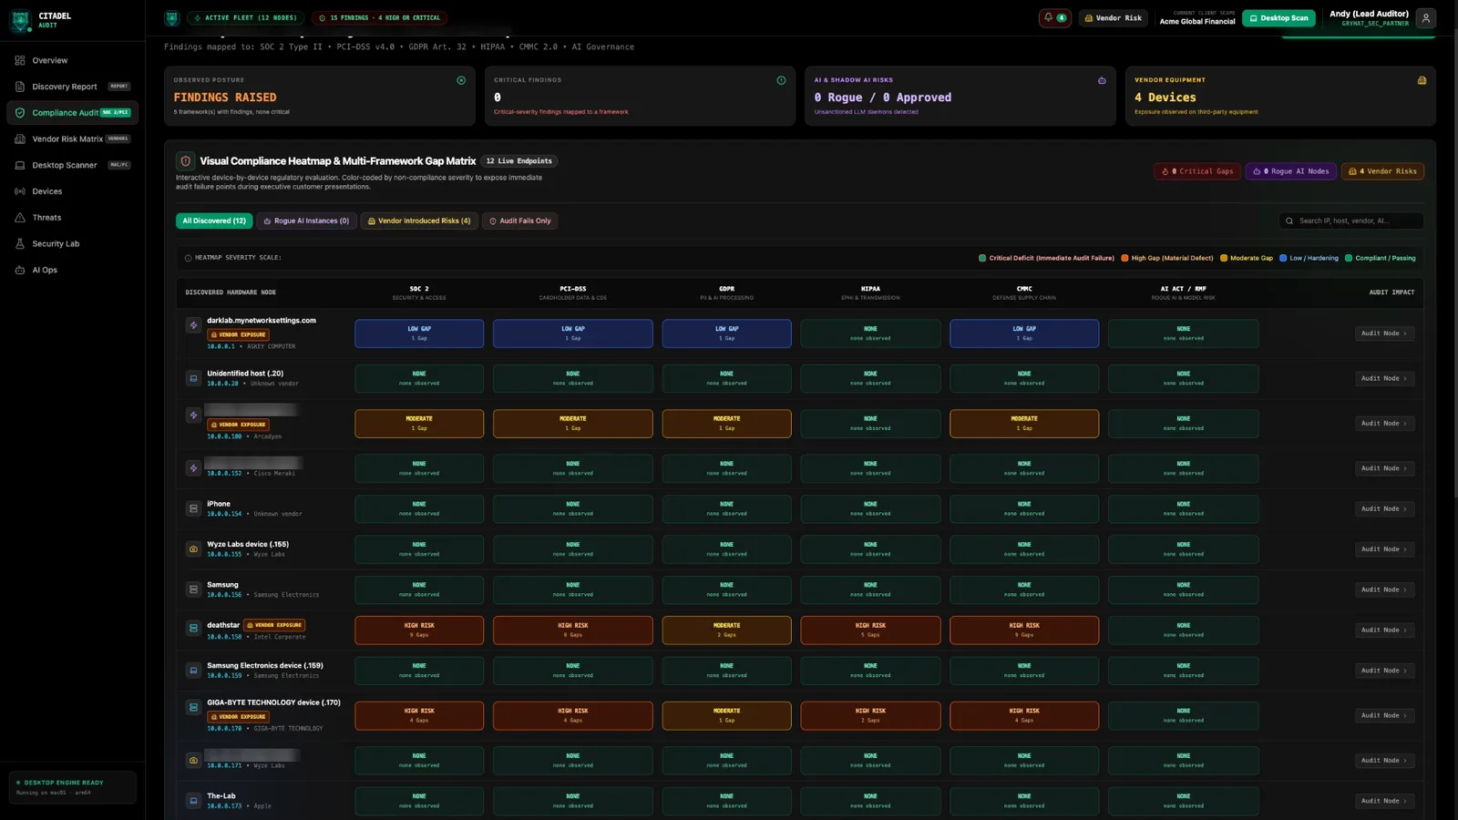1458x820 pixels.
Task: Click the Citadel Audit logo
Action: 20,19
